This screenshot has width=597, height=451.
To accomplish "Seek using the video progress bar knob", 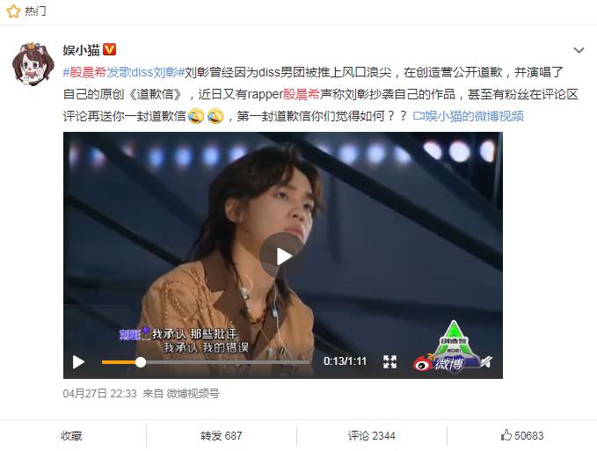I will click(x=141, y=362).
